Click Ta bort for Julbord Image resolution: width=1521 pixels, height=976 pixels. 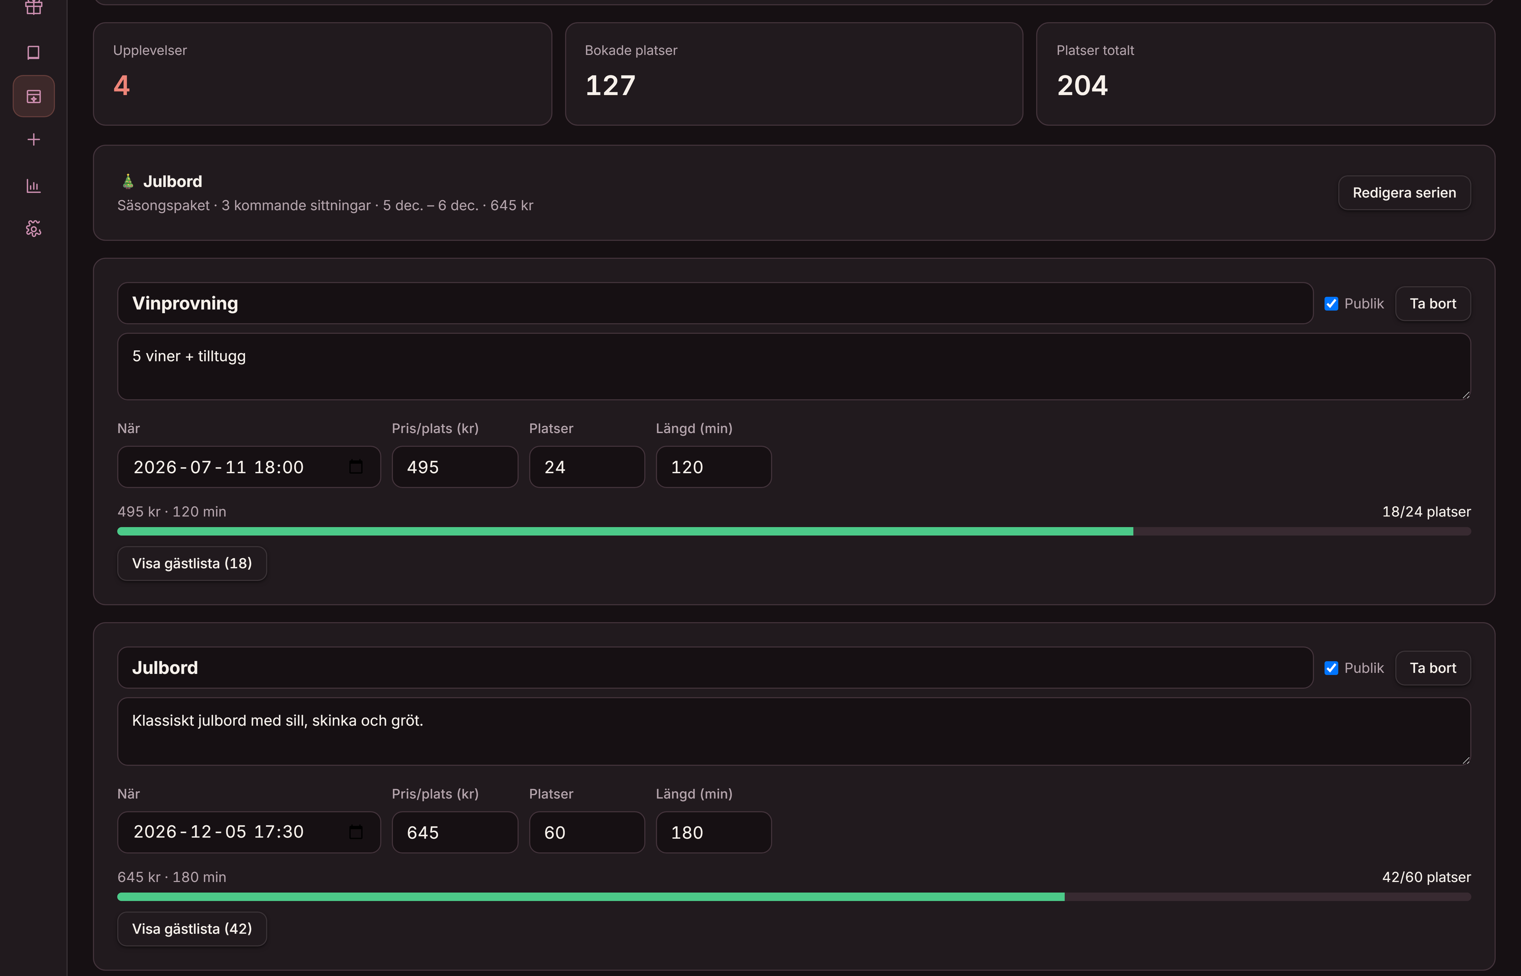click(x=1433, y=668)
